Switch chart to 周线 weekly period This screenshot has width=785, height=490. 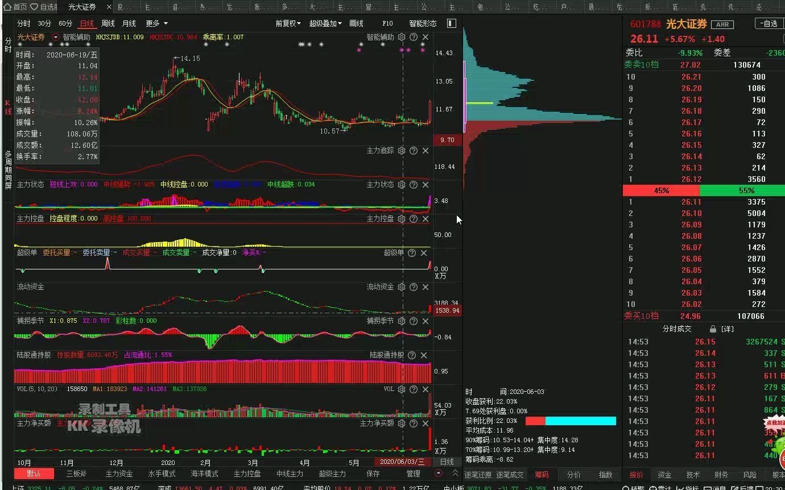[108, 23]
